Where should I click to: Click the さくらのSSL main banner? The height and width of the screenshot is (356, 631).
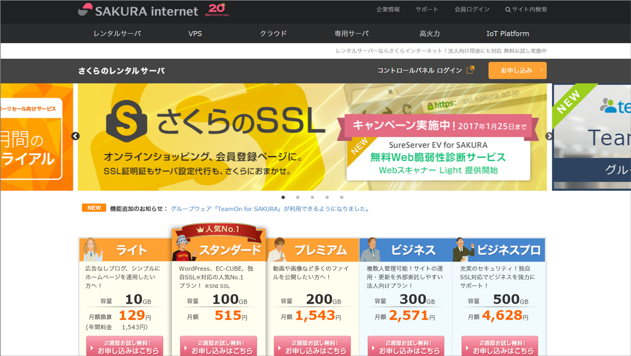[312, 137]
